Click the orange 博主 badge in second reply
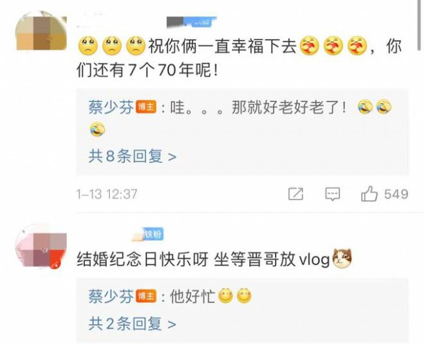The height and width of the screenshot is (344, 424). pos(146,296)
